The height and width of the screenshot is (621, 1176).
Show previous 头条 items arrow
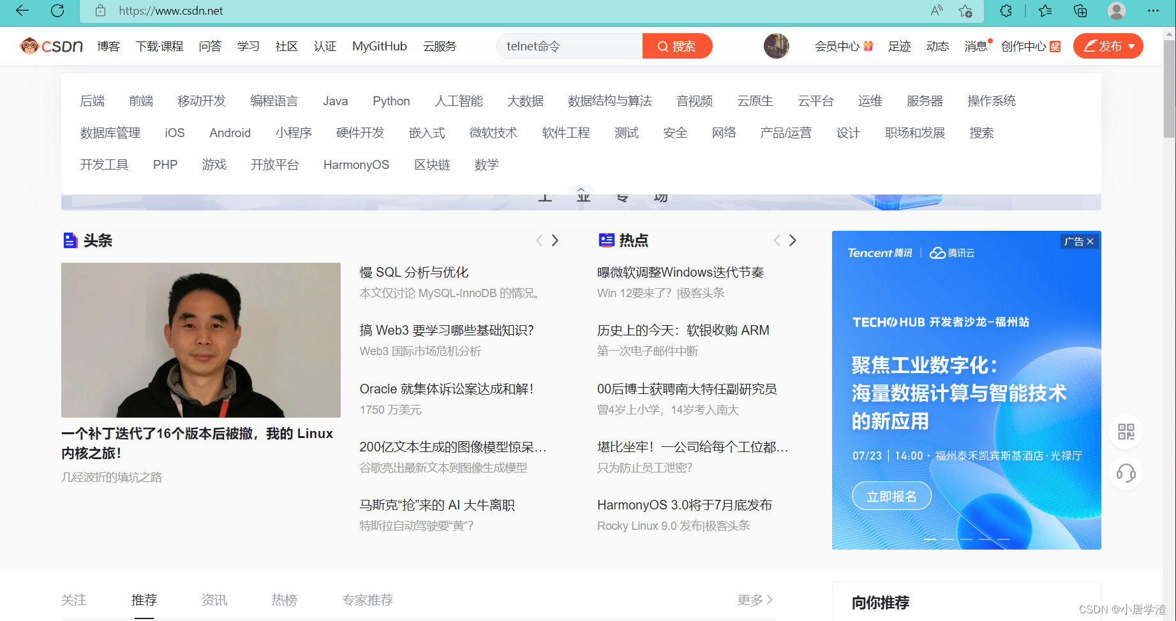(539, 240)
